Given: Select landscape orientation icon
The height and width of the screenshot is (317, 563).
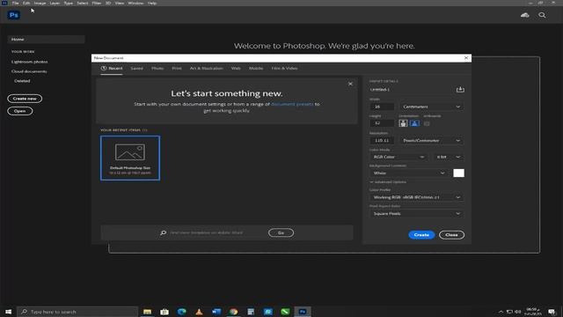Looking at the screenshot, I should 414,123.
